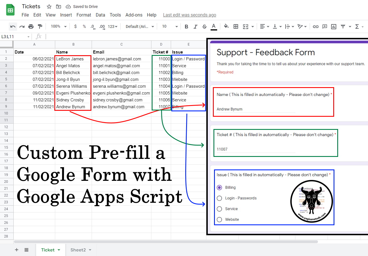This screenshot has height=256, width=368.
Task: Click the Redo arrow in the toolbar
Action: pos(22,26)
